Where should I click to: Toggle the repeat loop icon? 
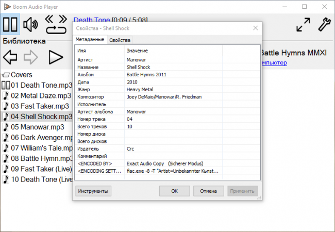click(x=56, y=30)
